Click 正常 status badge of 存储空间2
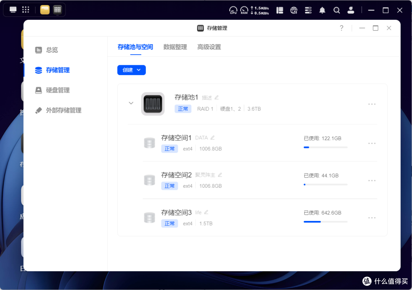412x290 pixels. click(x=169, y=186)
